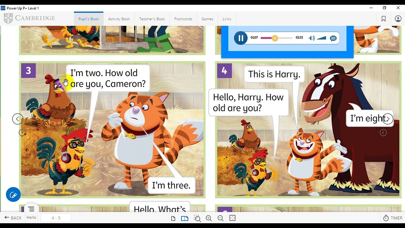Open the TIMER tool
This screenshot has width=405, height=228.
[393, 218]
